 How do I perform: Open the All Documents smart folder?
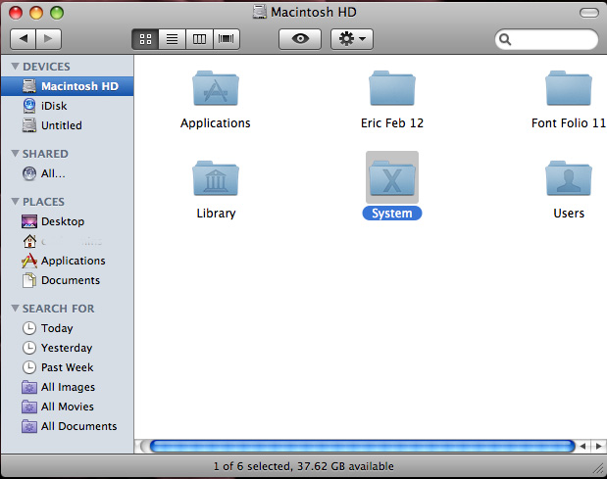click(x=68, y=426)
